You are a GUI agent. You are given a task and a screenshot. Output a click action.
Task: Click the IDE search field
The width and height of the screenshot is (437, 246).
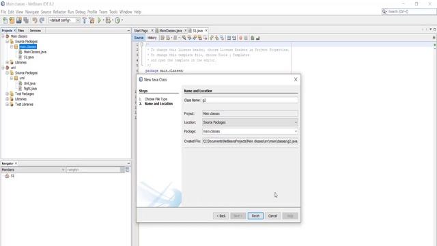pos(411,12)
